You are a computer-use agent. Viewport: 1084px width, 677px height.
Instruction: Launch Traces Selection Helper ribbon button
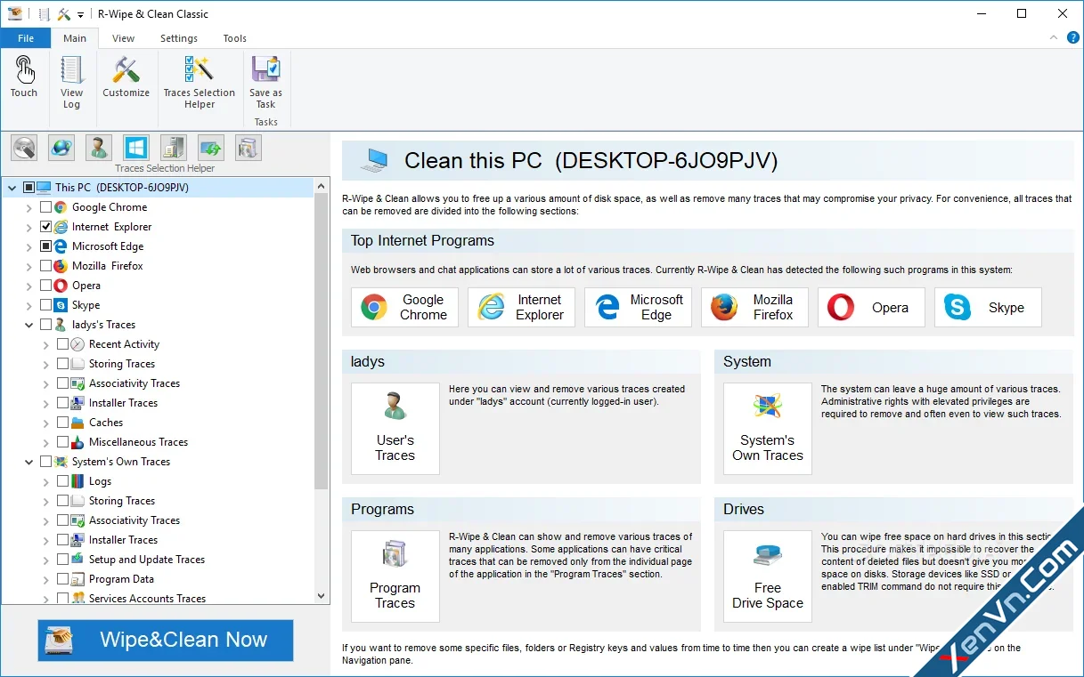pos(200,84)
